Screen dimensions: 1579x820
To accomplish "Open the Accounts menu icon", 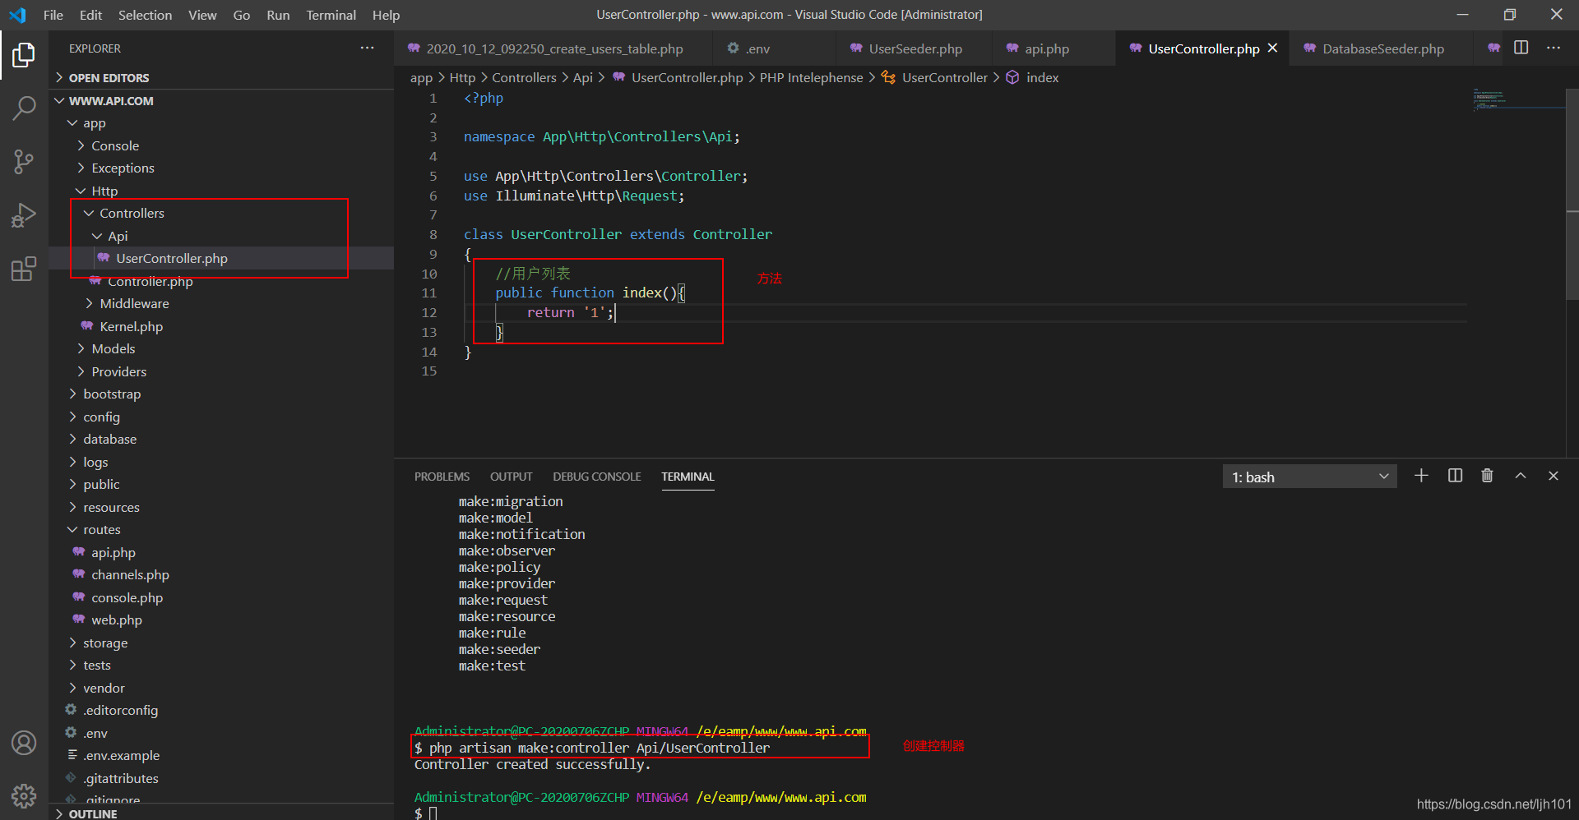I will click(x=24, y=743).
